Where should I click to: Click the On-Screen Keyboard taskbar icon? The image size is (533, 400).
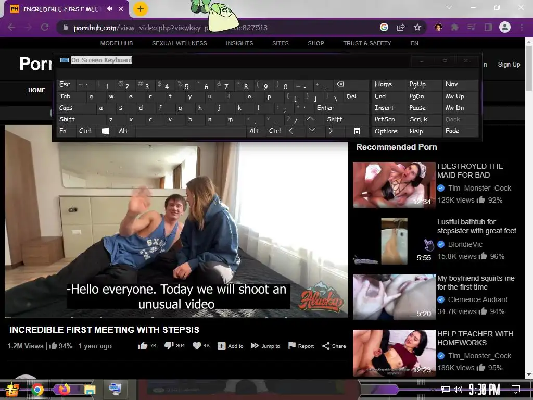tap(115, 389)
